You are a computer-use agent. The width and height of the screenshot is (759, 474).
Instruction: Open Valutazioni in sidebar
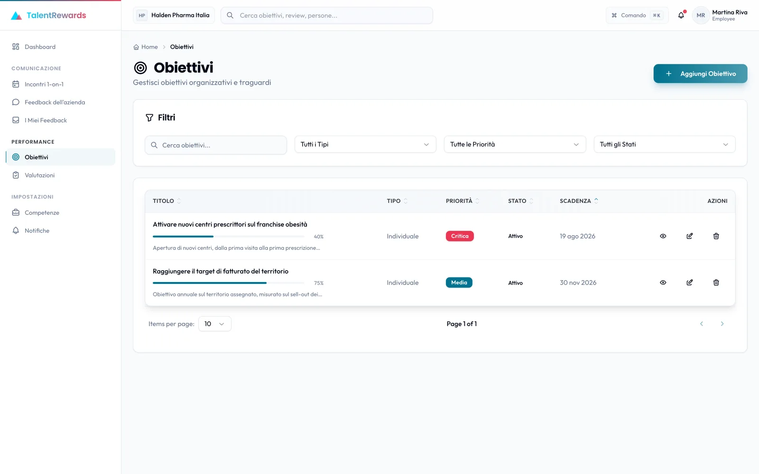point(61,175)
